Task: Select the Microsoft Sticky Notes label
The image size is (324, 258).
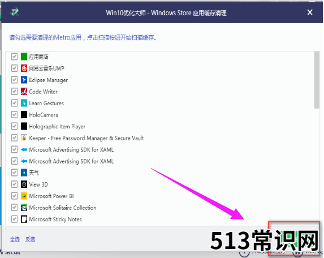Action: pos(55,219)
